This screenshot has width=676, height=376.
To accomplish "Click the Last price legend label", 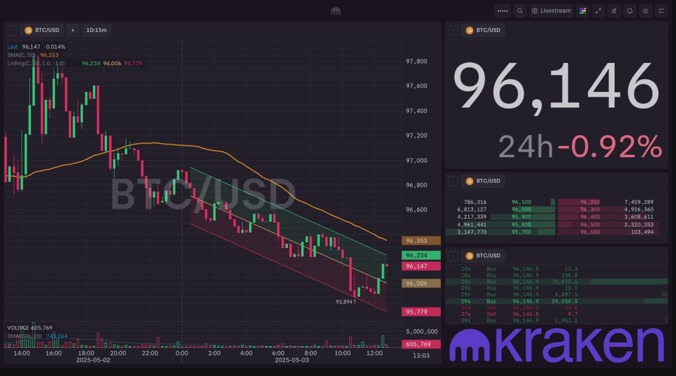I will pos(13,47).
